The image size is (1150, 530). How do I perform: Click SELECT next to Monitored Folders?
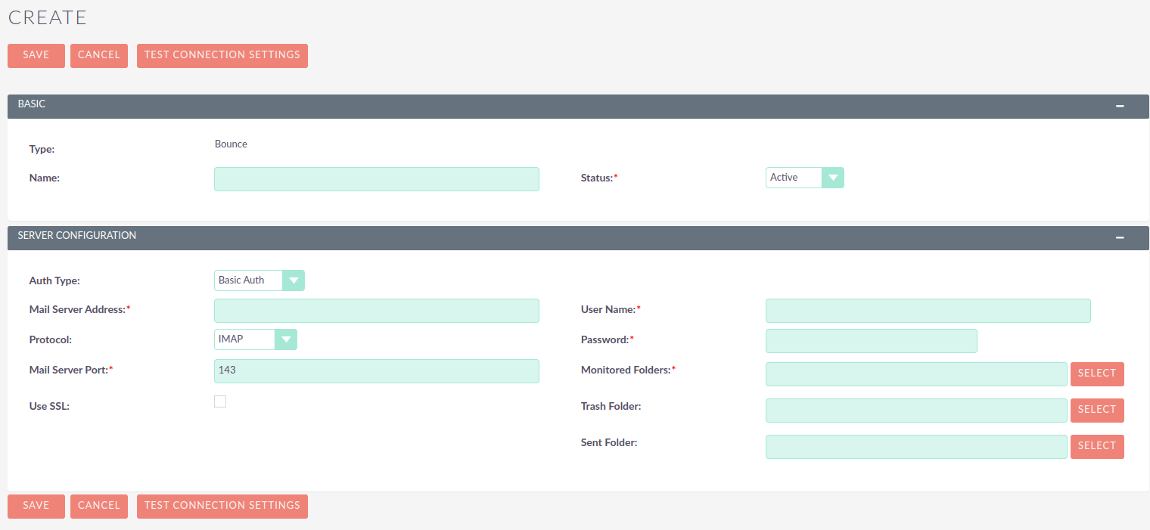point(1097,373)
